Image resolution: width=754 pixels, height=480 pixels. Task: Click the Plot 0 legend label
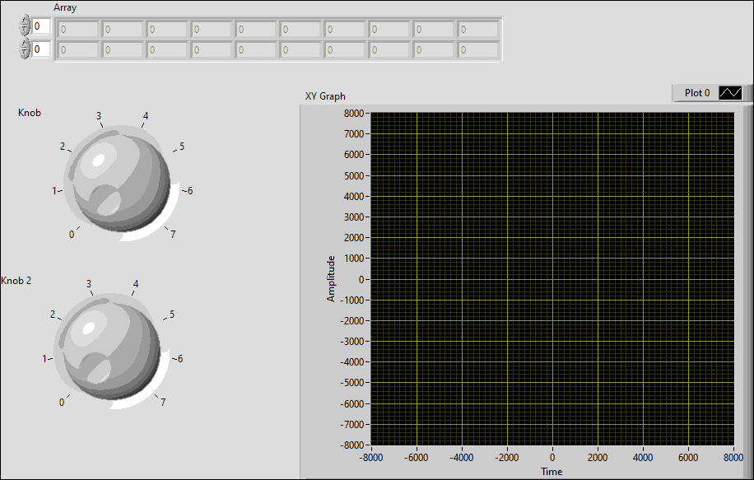click(696, 93)
